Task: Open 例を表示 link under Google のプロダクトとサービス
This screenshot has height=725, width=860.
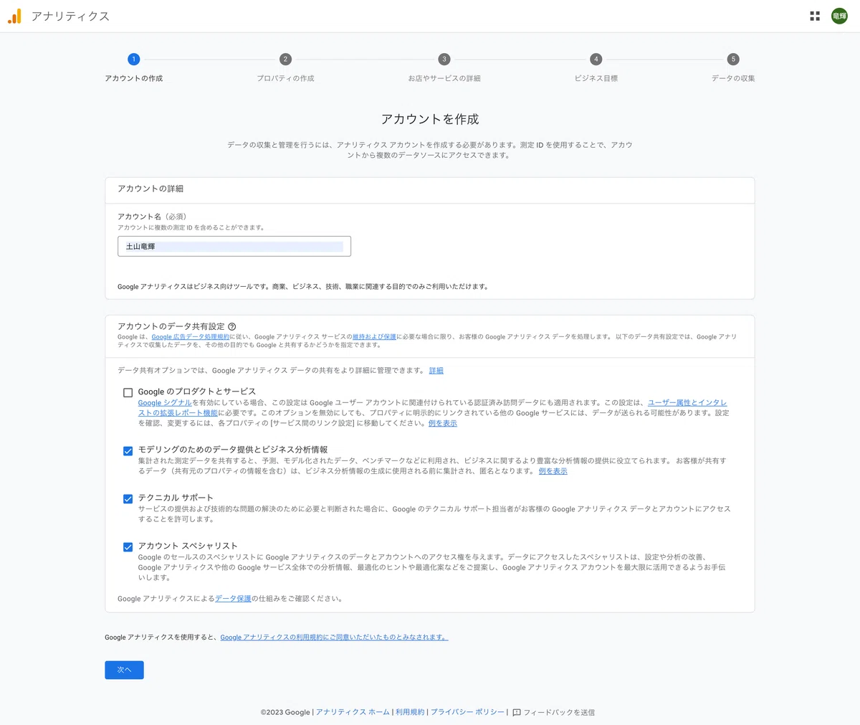Action: coord(443,424)
